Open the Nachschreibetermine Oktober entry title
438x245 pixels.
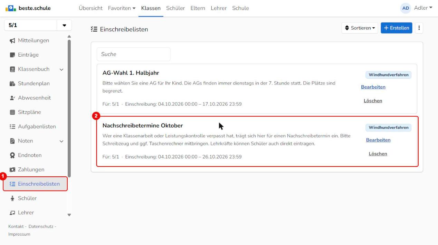(x=143, y=126)
